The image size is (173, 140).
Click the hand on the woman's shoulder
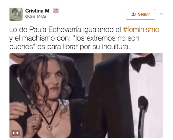point(18,111)
